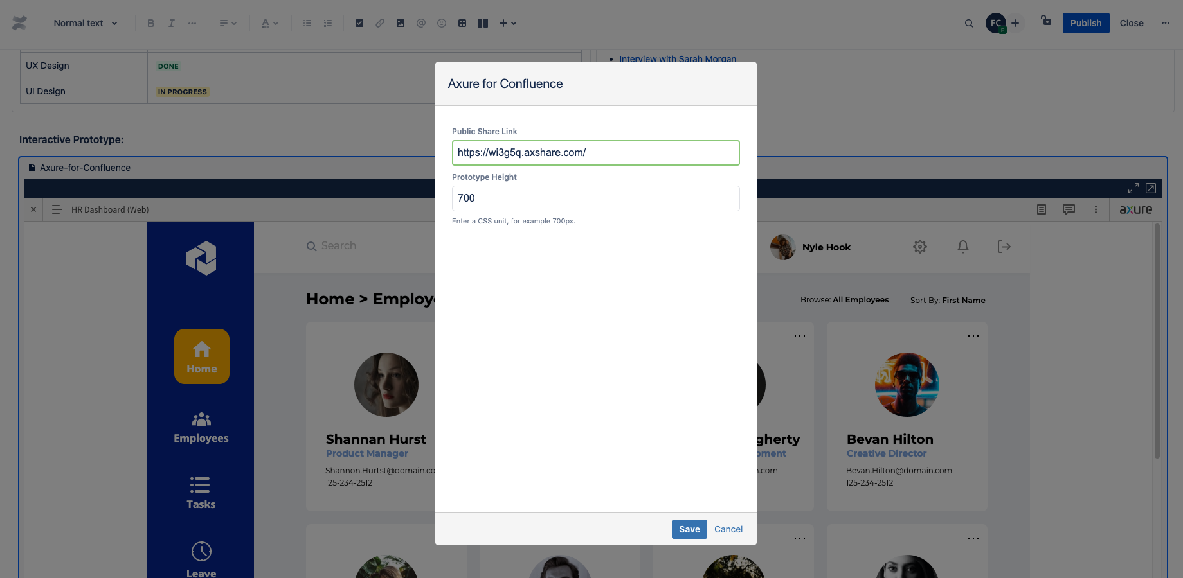
Task: Click the HR Dashboard logo
Action: [201, 258]
